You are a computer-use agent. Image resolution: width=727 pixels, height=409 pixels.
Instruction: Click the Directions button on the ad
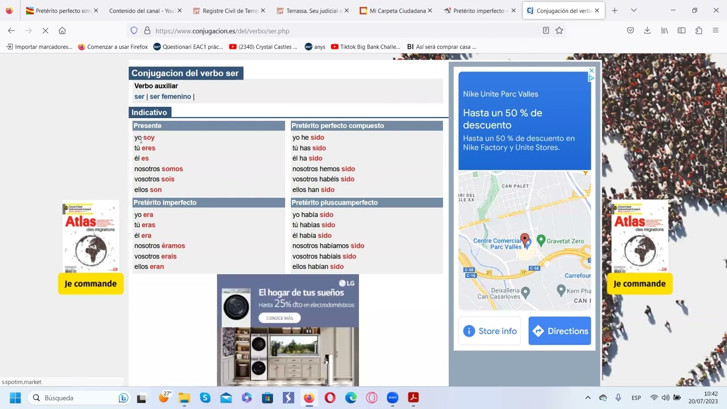(559, 331)
